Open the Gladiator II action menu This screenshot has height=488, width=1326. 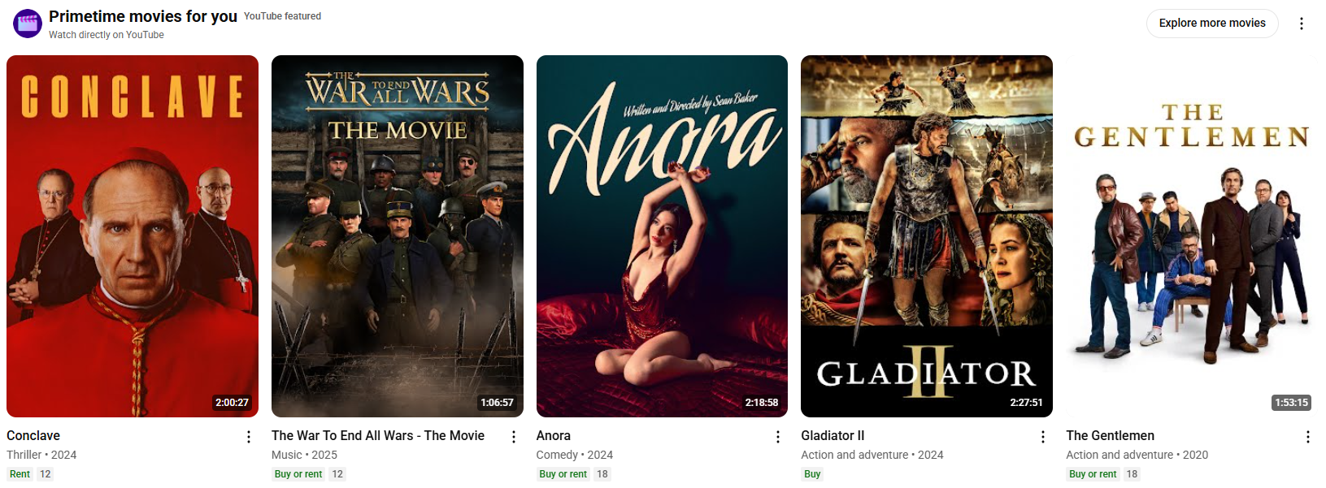pos(1043,437)
